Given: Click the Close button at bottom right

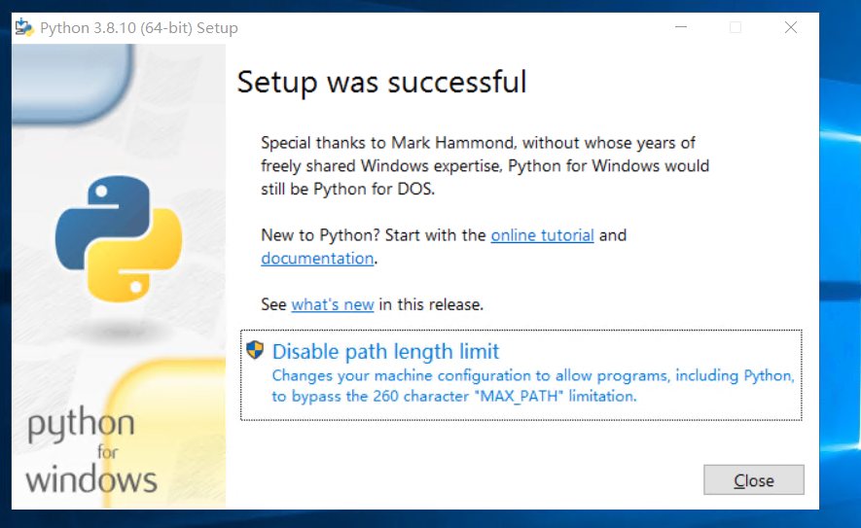Looking at the screenshot, I should pyautogui.click(x=753, y=480).
